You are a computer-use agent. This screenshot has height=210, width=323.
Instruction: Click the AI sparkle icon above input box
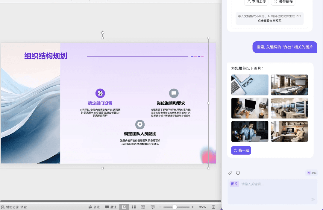(x=230, y=173)
